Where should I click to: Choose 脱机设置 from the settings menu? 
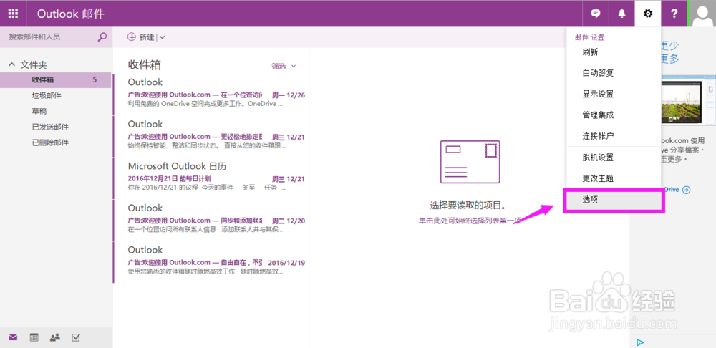614,158
